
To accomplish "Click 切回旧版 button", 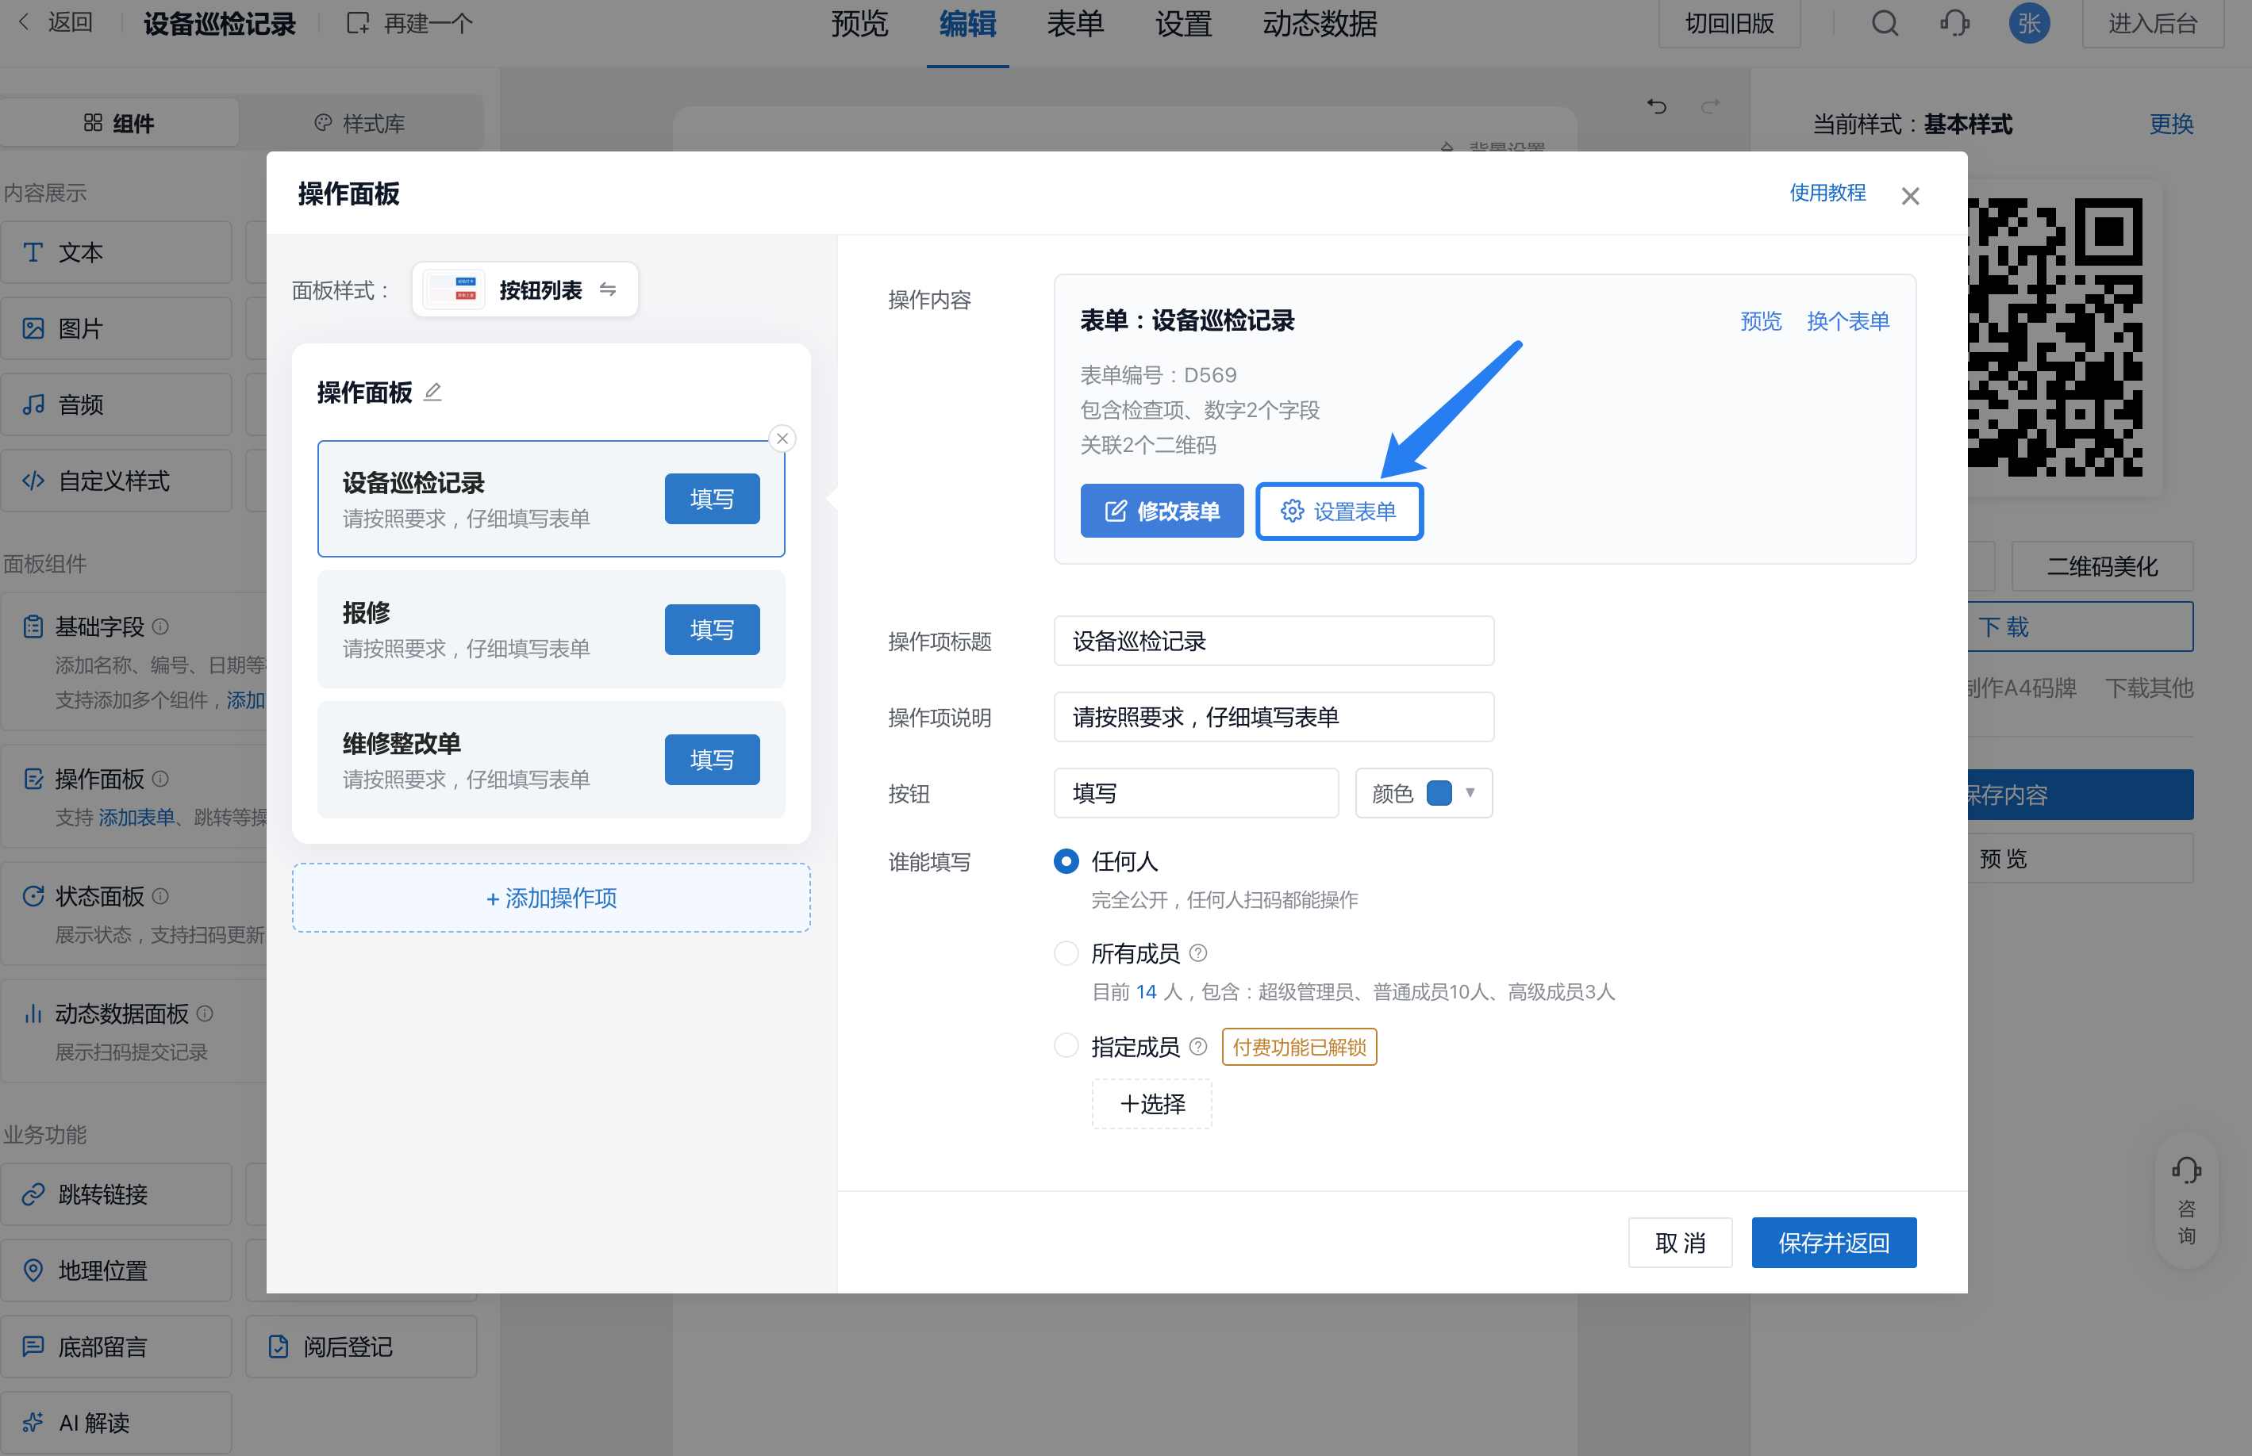I will pos(1729,23).
